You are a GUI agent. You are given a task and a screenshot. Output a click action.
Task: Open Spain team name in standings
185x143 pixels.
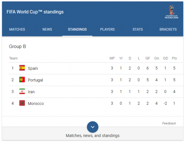[33, 68]
